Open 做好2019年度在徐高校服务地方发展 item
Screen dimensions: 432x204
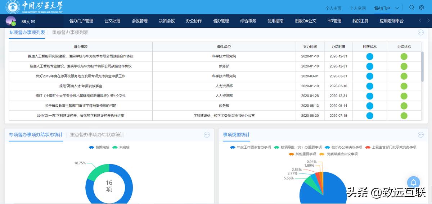[x=81, y=76]
